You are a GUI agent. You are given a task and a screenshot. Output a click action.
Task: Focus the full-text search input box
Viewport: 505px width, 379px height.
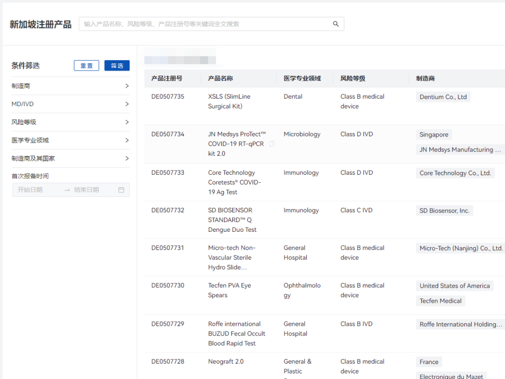click(x=211, y=24)
